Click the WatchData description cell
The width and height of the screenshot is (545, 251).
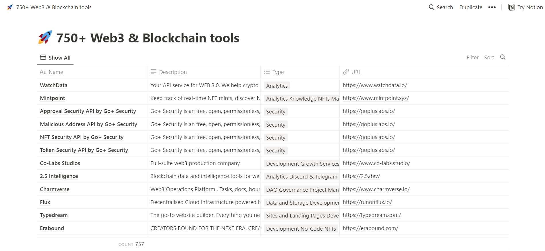204,85
